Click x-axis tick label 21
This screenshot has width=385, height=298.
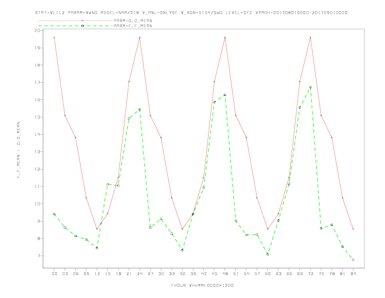[x=129, y=274]
